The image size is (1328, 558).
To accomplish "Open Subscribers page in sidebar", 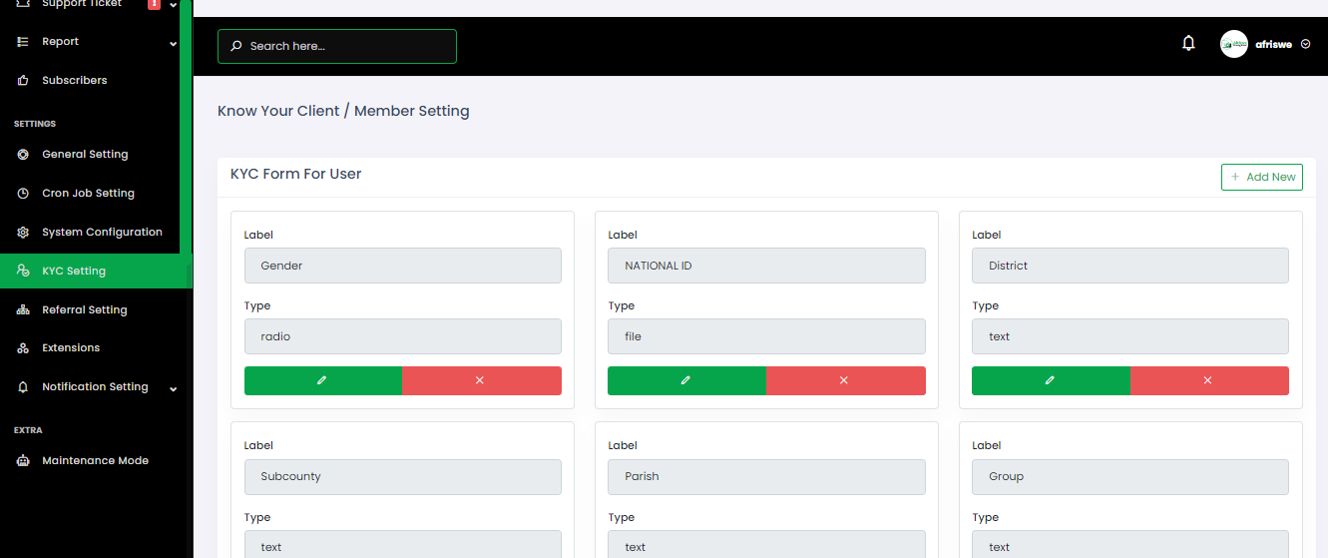I will (x=96, y=80).
